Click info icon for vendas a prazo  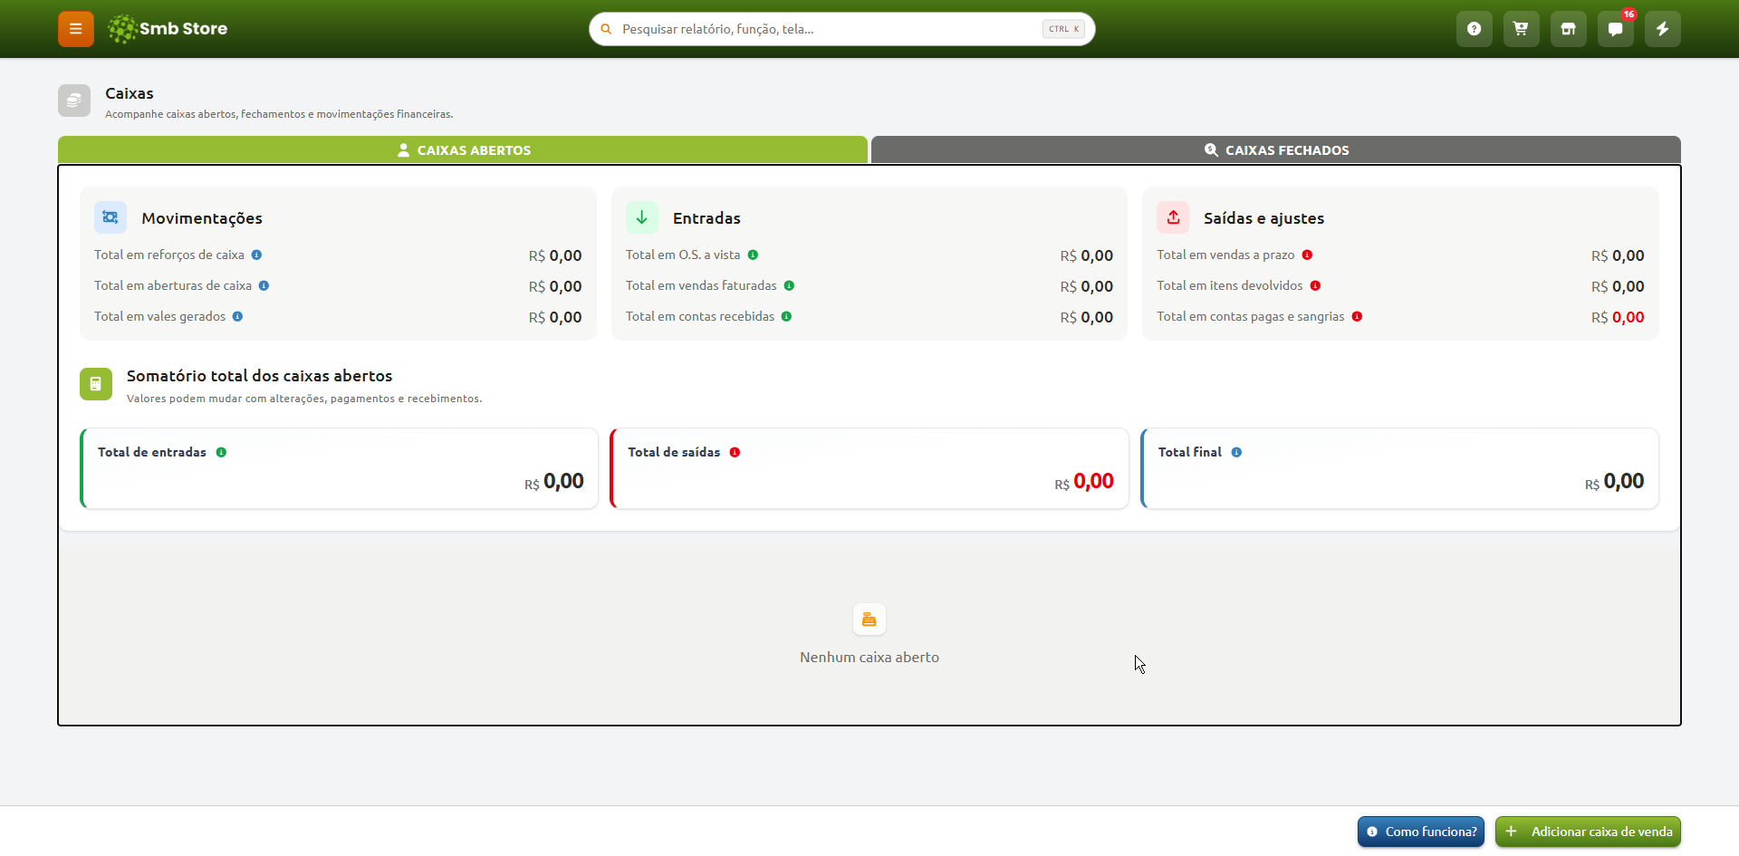[1307, 255]
